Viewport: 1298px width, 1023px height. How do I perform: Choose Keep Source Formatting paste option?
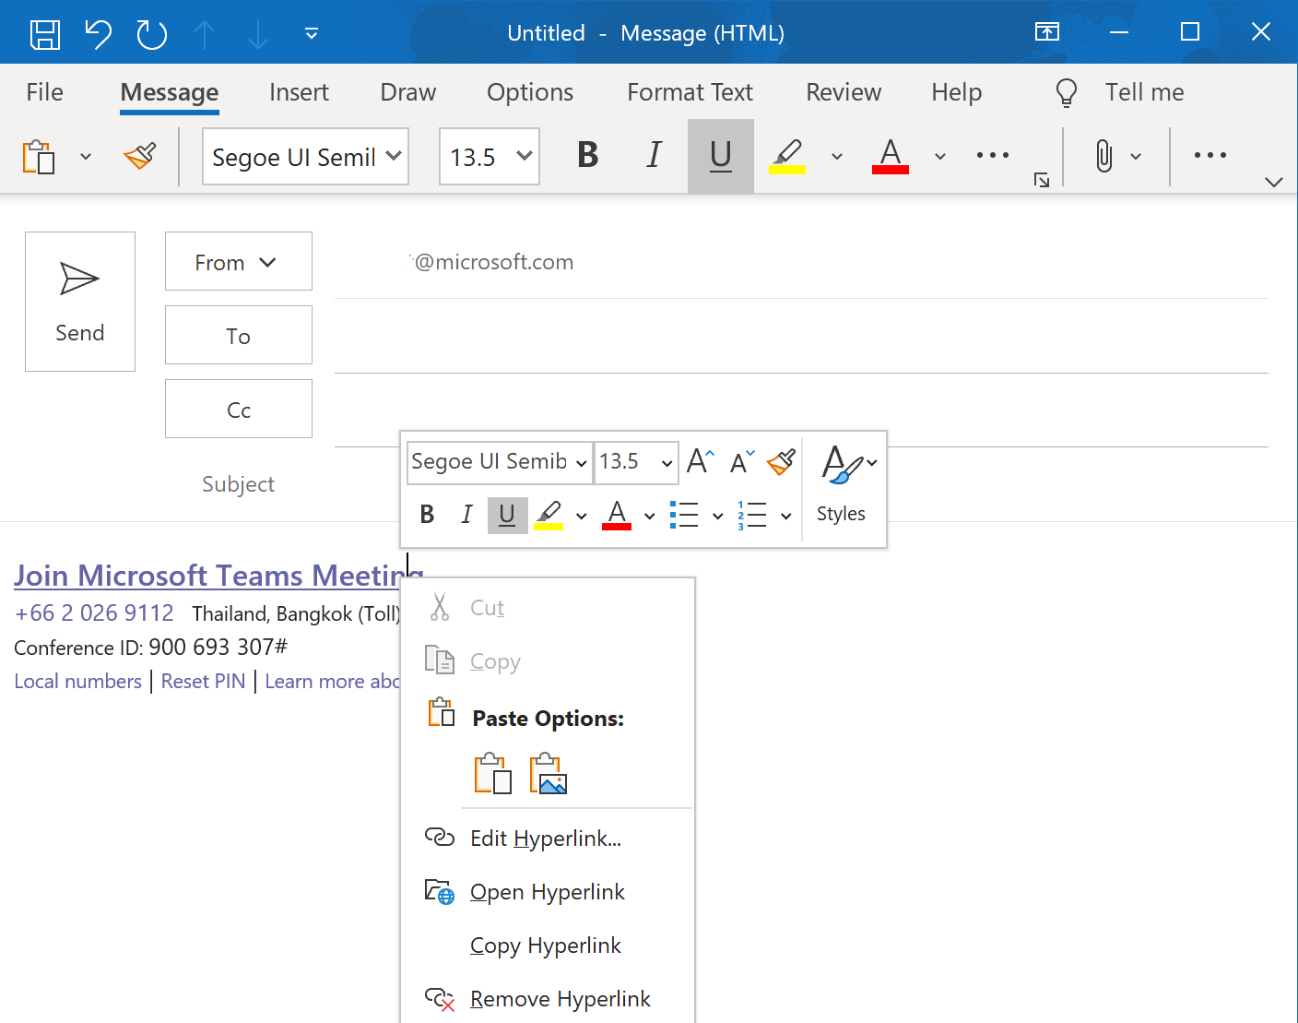click(493, 774)
